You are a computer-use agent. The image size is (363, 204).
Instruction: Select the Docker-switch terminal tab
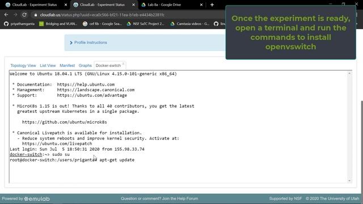(108, 66)
